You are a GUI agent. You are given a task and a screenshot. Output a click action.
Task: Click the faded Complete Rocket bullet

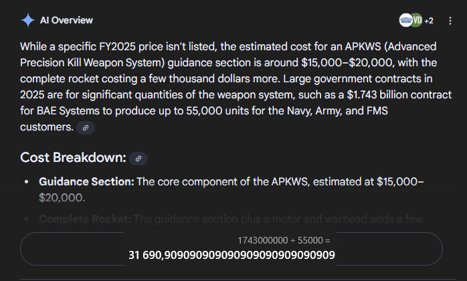pyautogui.click(x=86, y=219)
